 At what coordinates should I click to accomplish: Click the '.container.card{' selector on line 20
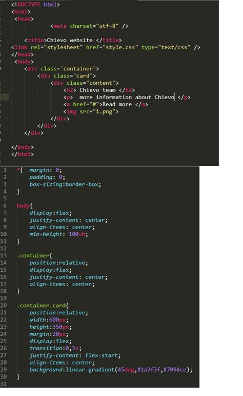[43, 306]
